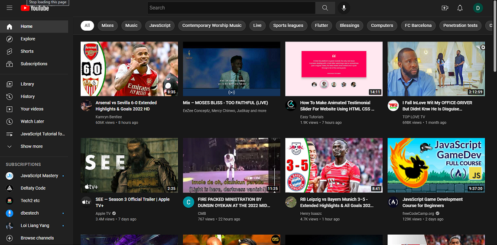Open the JavaScript Mastery subscription
The width and height of the screenshot is (497, 245).
39,176
